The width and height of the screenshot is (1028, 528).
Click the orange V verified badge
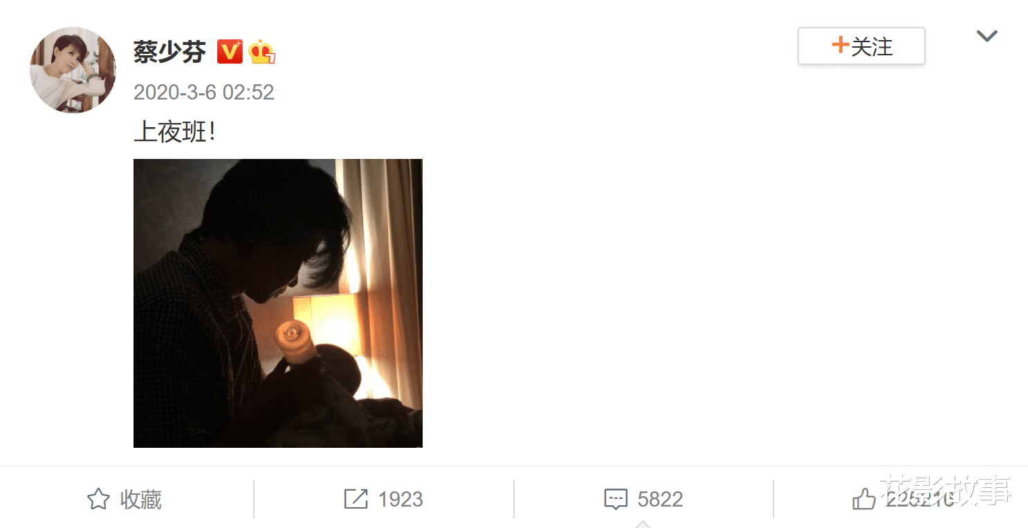point(230,52)
